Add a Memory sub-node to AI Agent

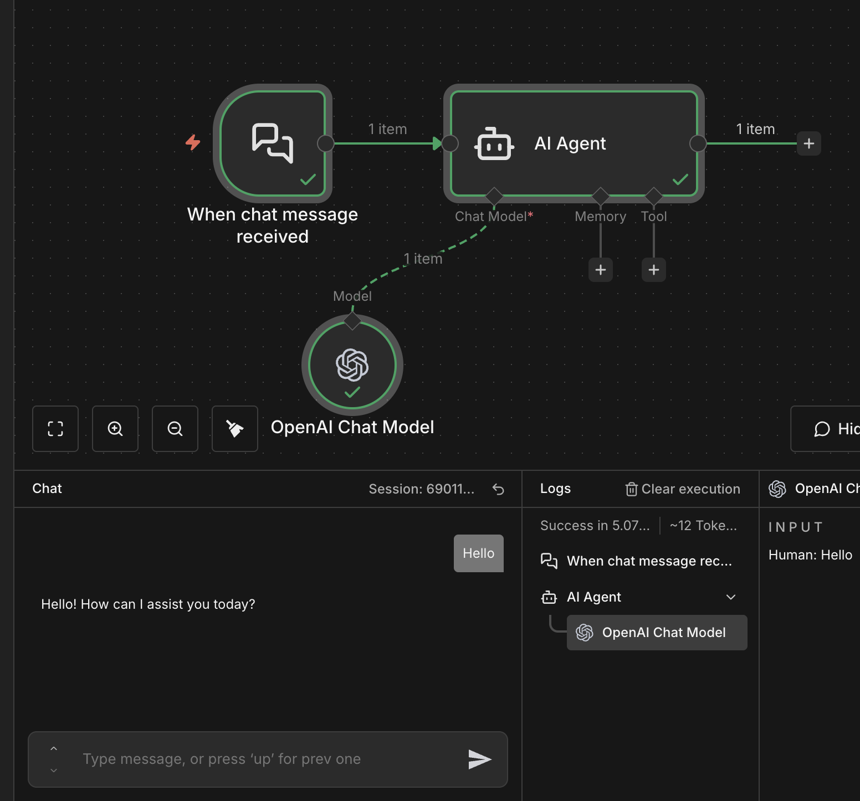pyautogui.click(x=601, y=270)
